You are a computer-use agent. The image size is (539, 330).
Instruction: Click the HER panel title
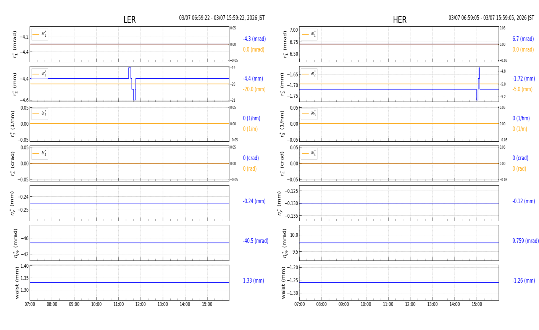[x=399, y=20]
